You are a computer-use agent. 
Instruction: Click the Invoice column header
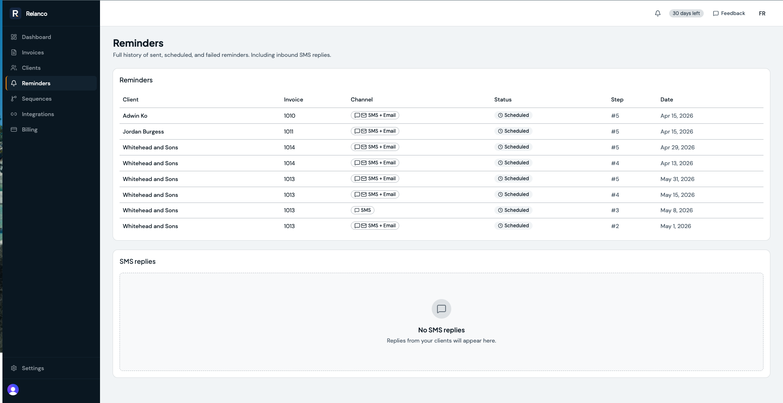click(x=294, y=99)
